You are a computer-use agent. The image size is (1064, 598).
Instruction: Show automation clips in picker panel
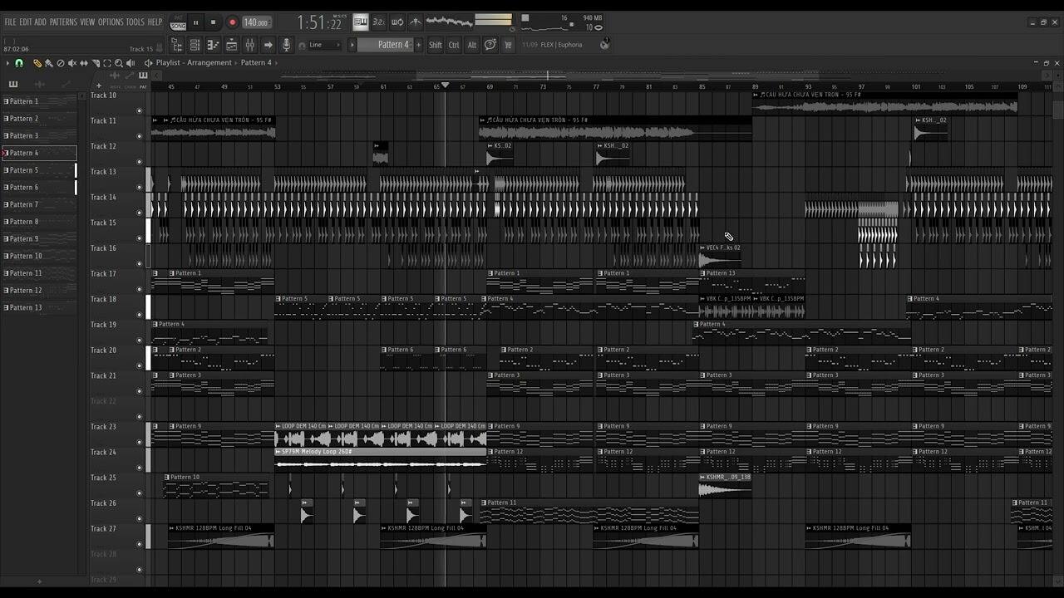point(66,84)
